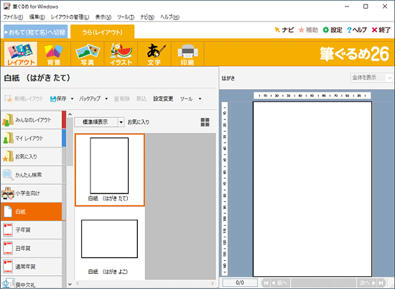
Task: Open the レイアウト (Layout) ribbon icon
Action: pyautogui.click(x=21, y=54)
